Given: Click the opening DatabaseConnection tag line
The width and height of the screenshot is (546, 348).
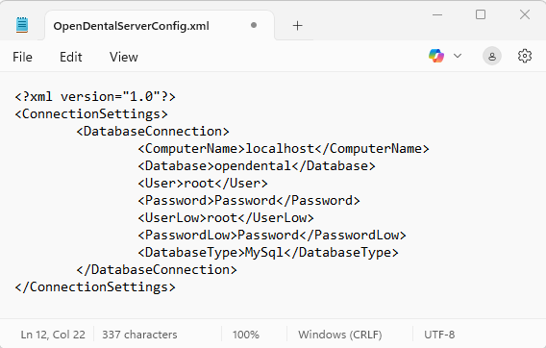Looking at the screenshot, I should 153,132.
